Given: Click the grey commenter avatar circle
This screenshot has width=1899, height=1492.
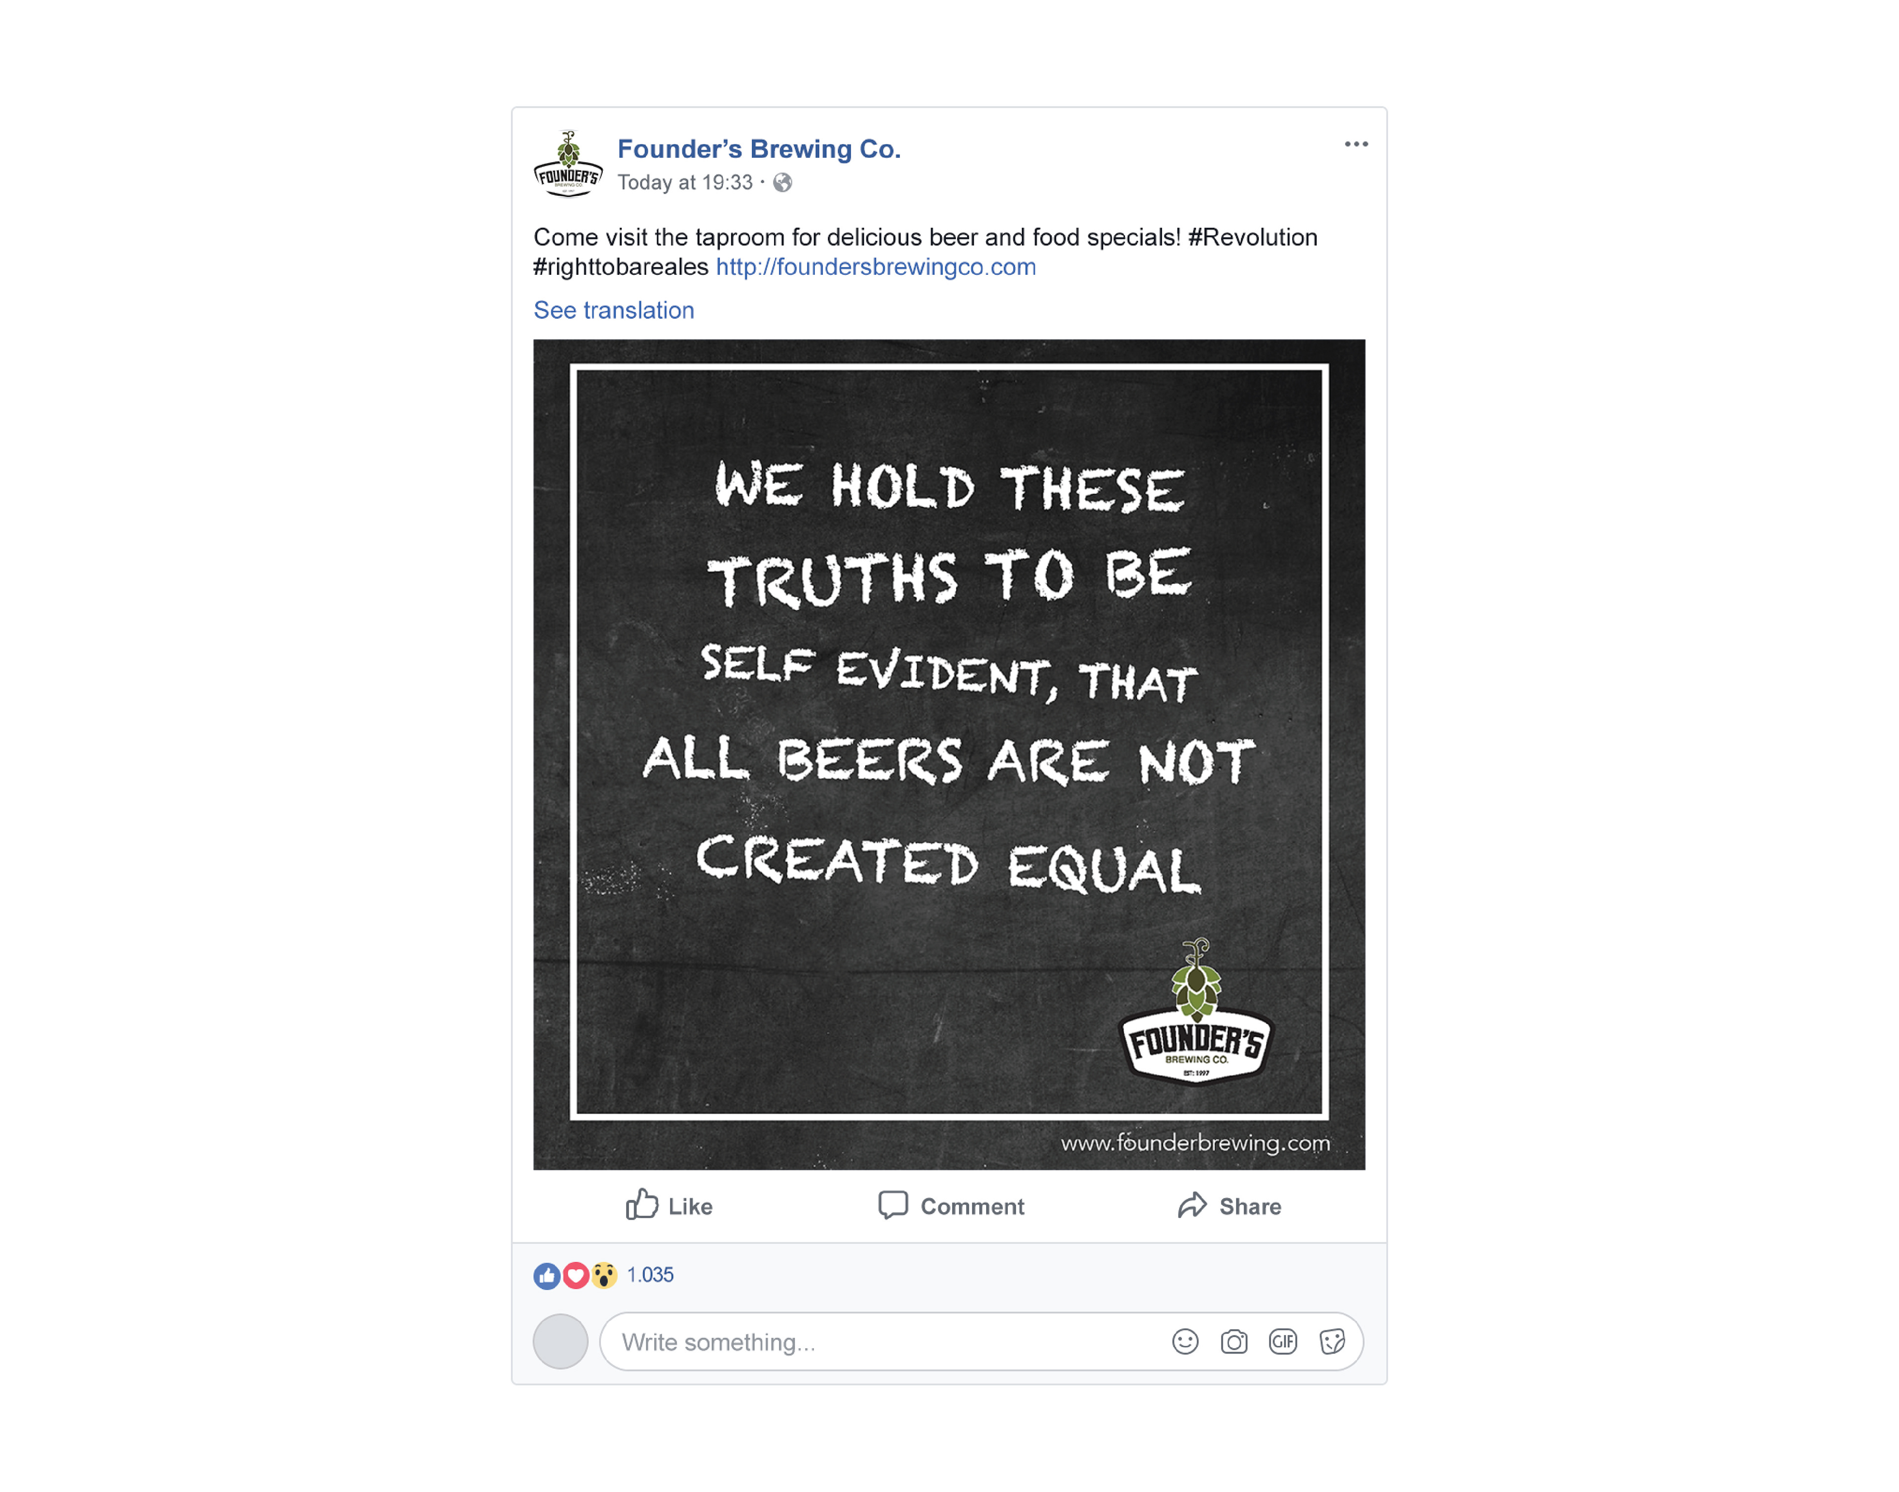Looking at the screenshot, I should [x=560, y=1341].
